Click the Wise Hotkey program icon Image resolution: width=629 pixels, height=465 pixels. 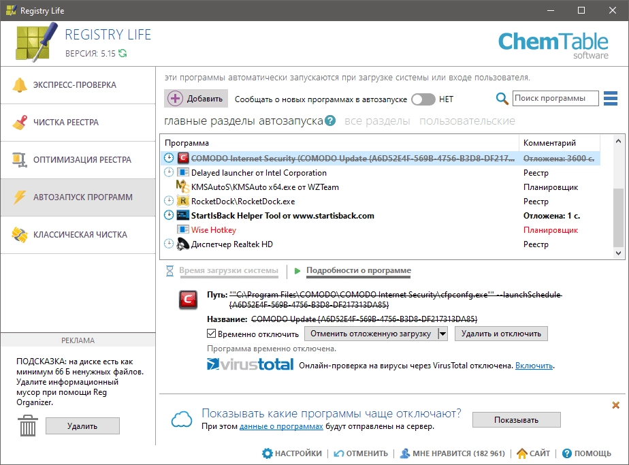(x=183, y=229)
